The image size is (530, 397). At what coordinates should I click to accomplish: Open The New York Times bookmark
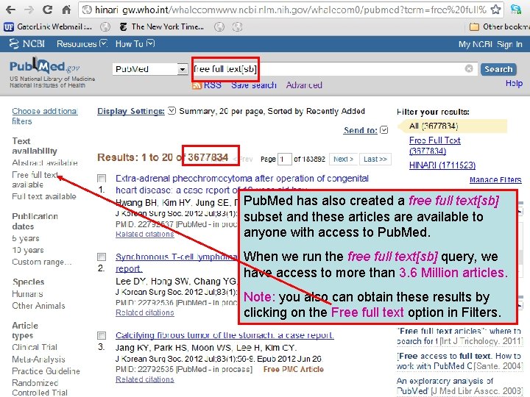161,26
